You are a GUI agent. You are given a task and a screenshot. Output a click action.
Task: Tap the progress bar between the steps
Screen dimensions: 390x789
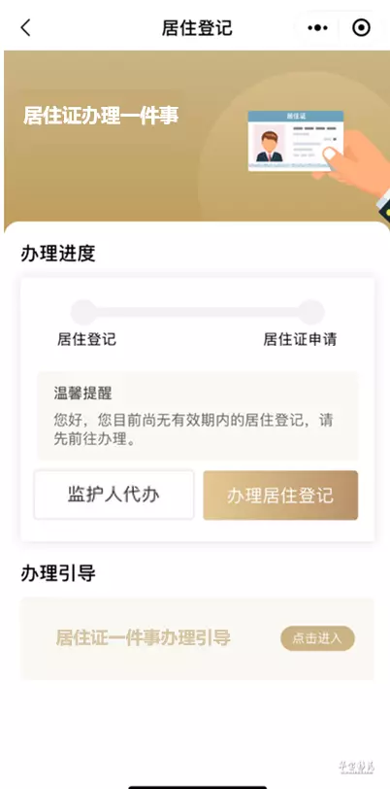coord(198,312)
